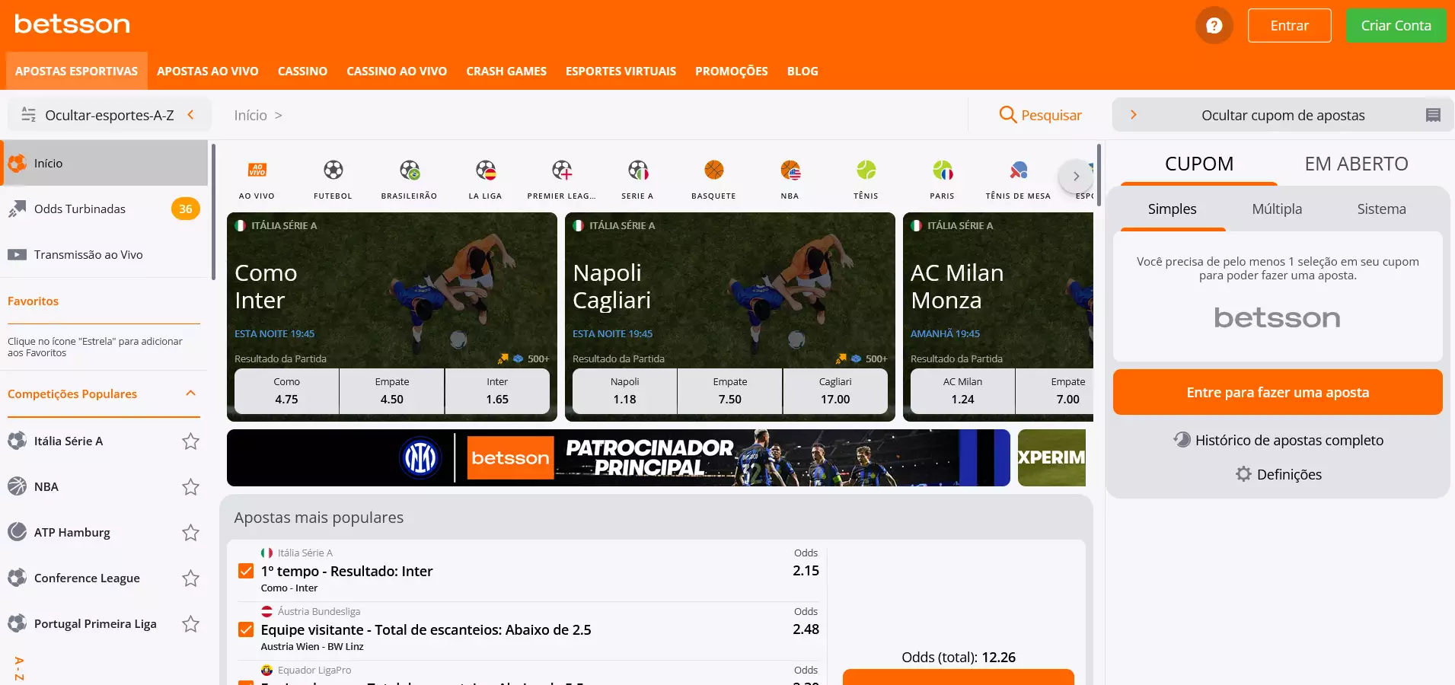1455x685 pixels.
Task: Star the Conference League competition
Action: (190, 578)
